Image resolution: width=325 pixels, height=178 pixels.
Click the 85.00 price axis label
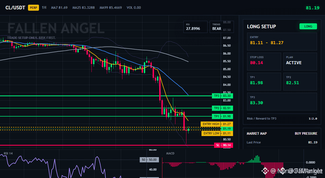[227, 69]
